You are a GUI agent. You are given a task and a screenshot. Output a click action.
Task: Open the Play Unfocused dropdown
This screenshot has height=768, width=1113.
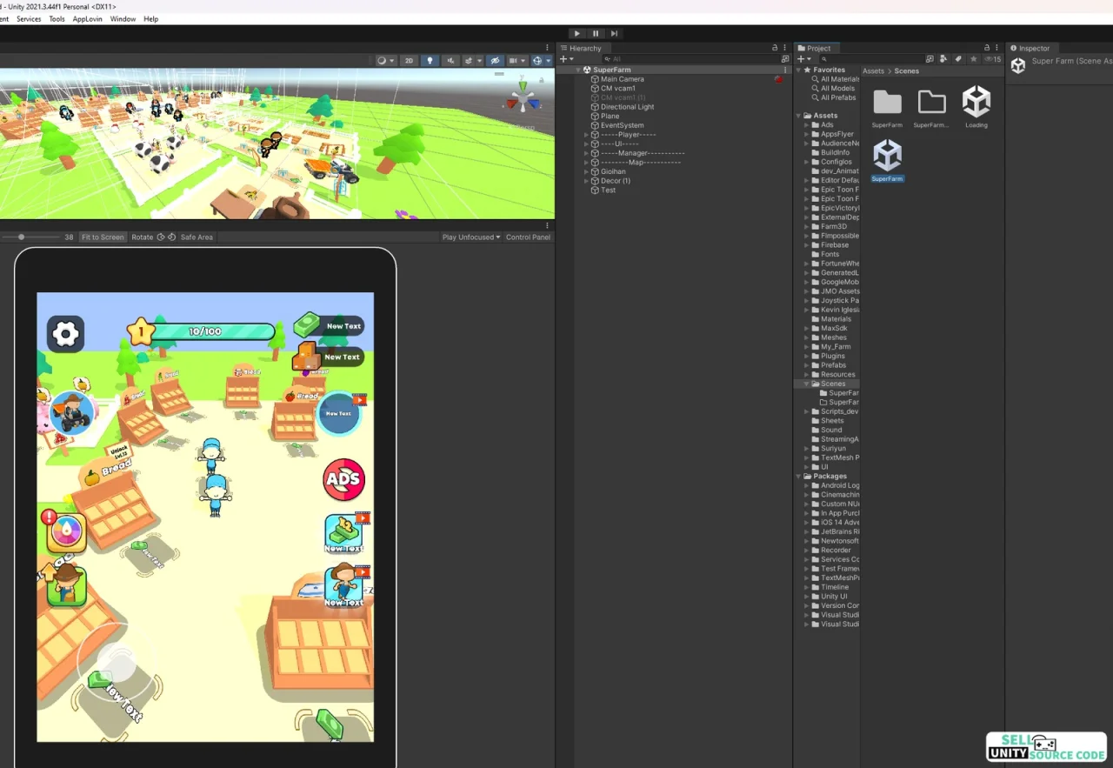[471, 237]
